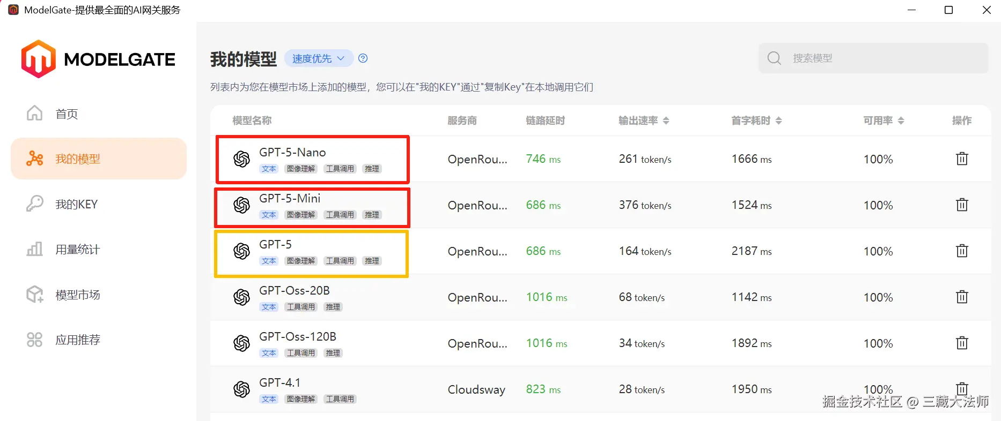Click the OpenAI icon beside GPT-5
Screen dimensions: 1001x421
(241, 251)
